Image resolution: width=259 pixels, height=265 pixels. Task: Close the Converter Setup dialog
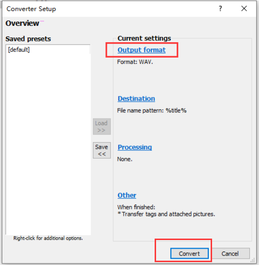pyautogui.click(x=244, y=9)
